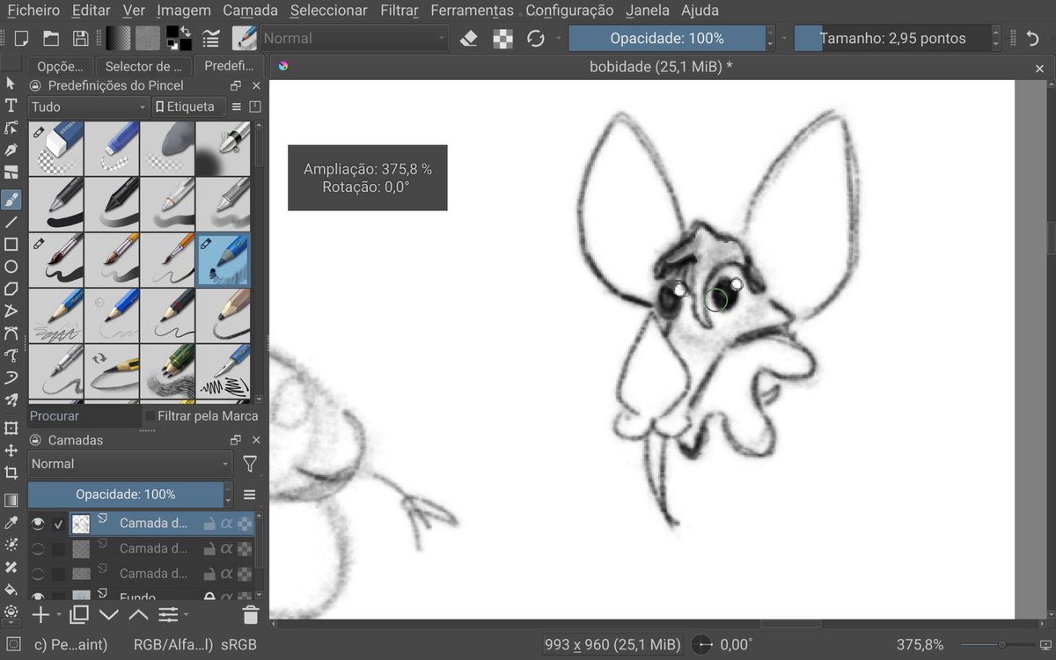Show the third Camada layer
Image resolution: width=1056 pixels, height=660 pixels.
point(38,573)
